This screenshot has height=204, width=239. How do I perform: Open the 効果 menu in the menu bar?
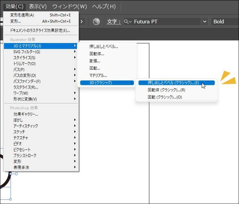click(15, 6)
